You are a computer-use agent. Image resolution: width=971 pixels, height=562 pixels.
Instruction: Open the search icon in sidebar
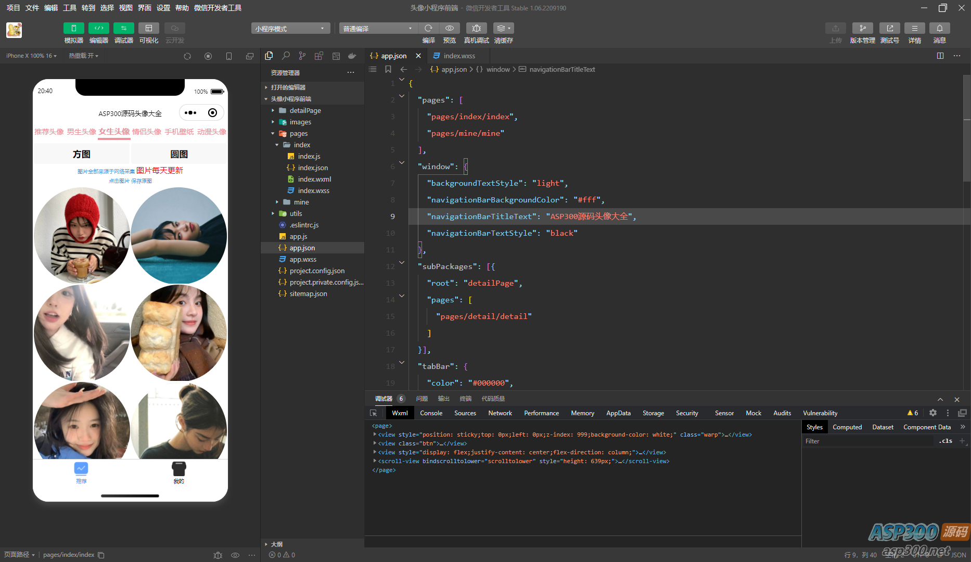pyautogui.click(x=286, y=56)
